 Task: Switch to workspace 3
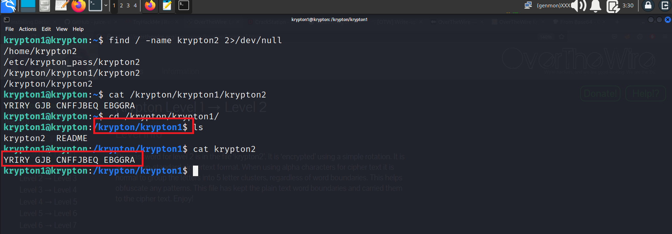click(x=128, y=6)
